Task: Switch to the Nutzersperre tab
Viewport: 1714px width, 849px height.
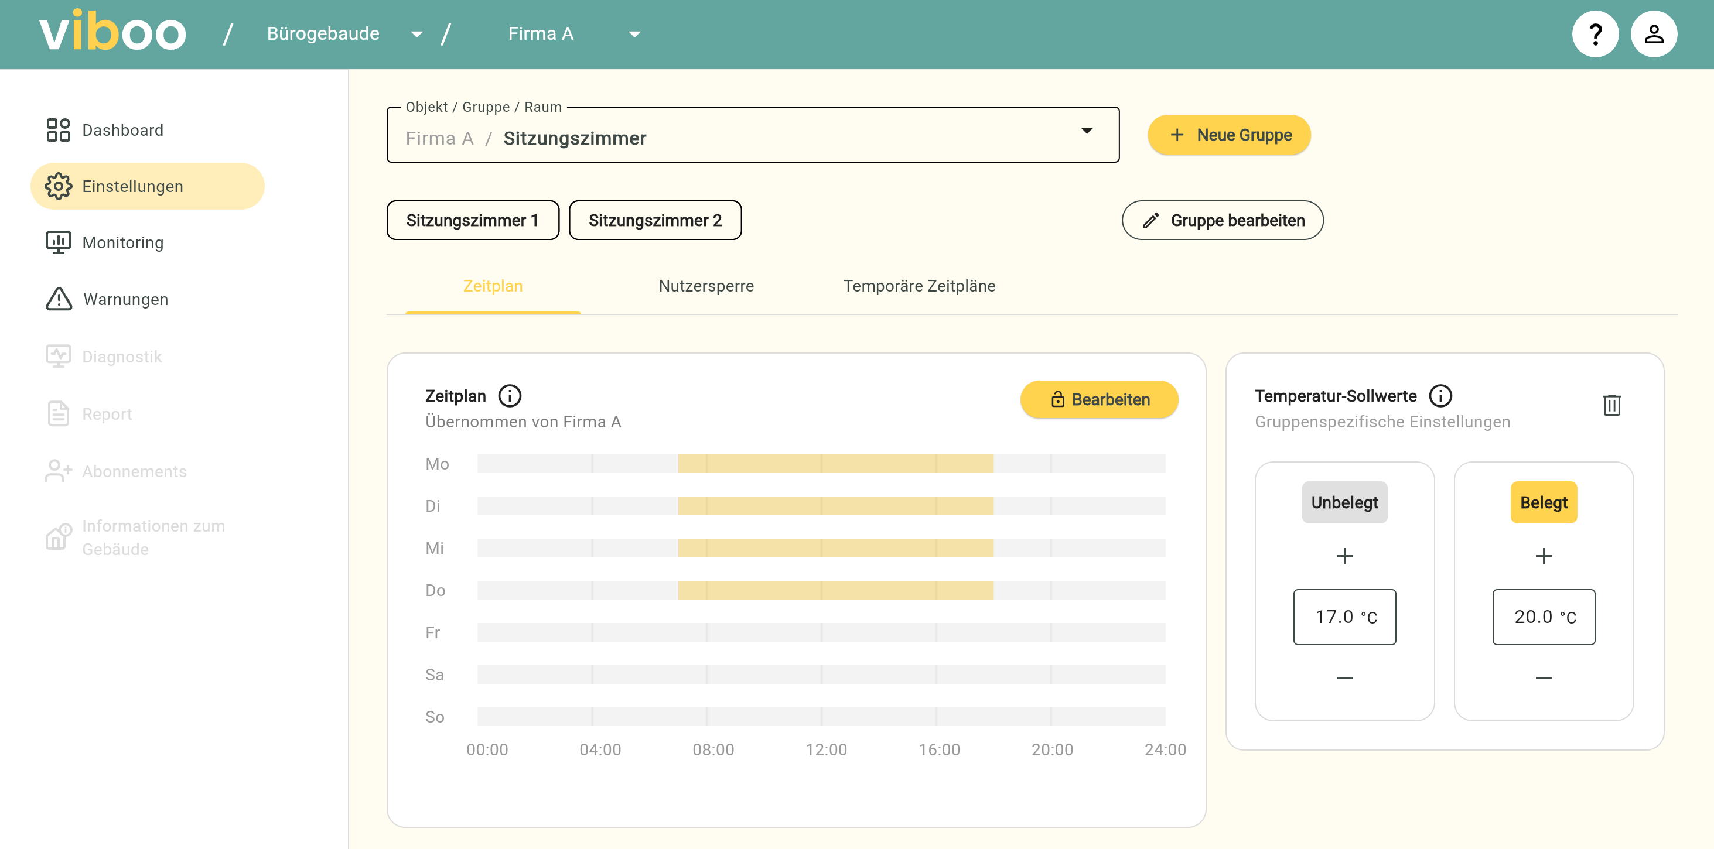Action: (x=706, y=286)
